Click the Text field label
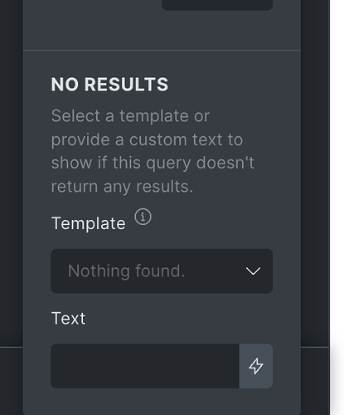 (68, 319)
